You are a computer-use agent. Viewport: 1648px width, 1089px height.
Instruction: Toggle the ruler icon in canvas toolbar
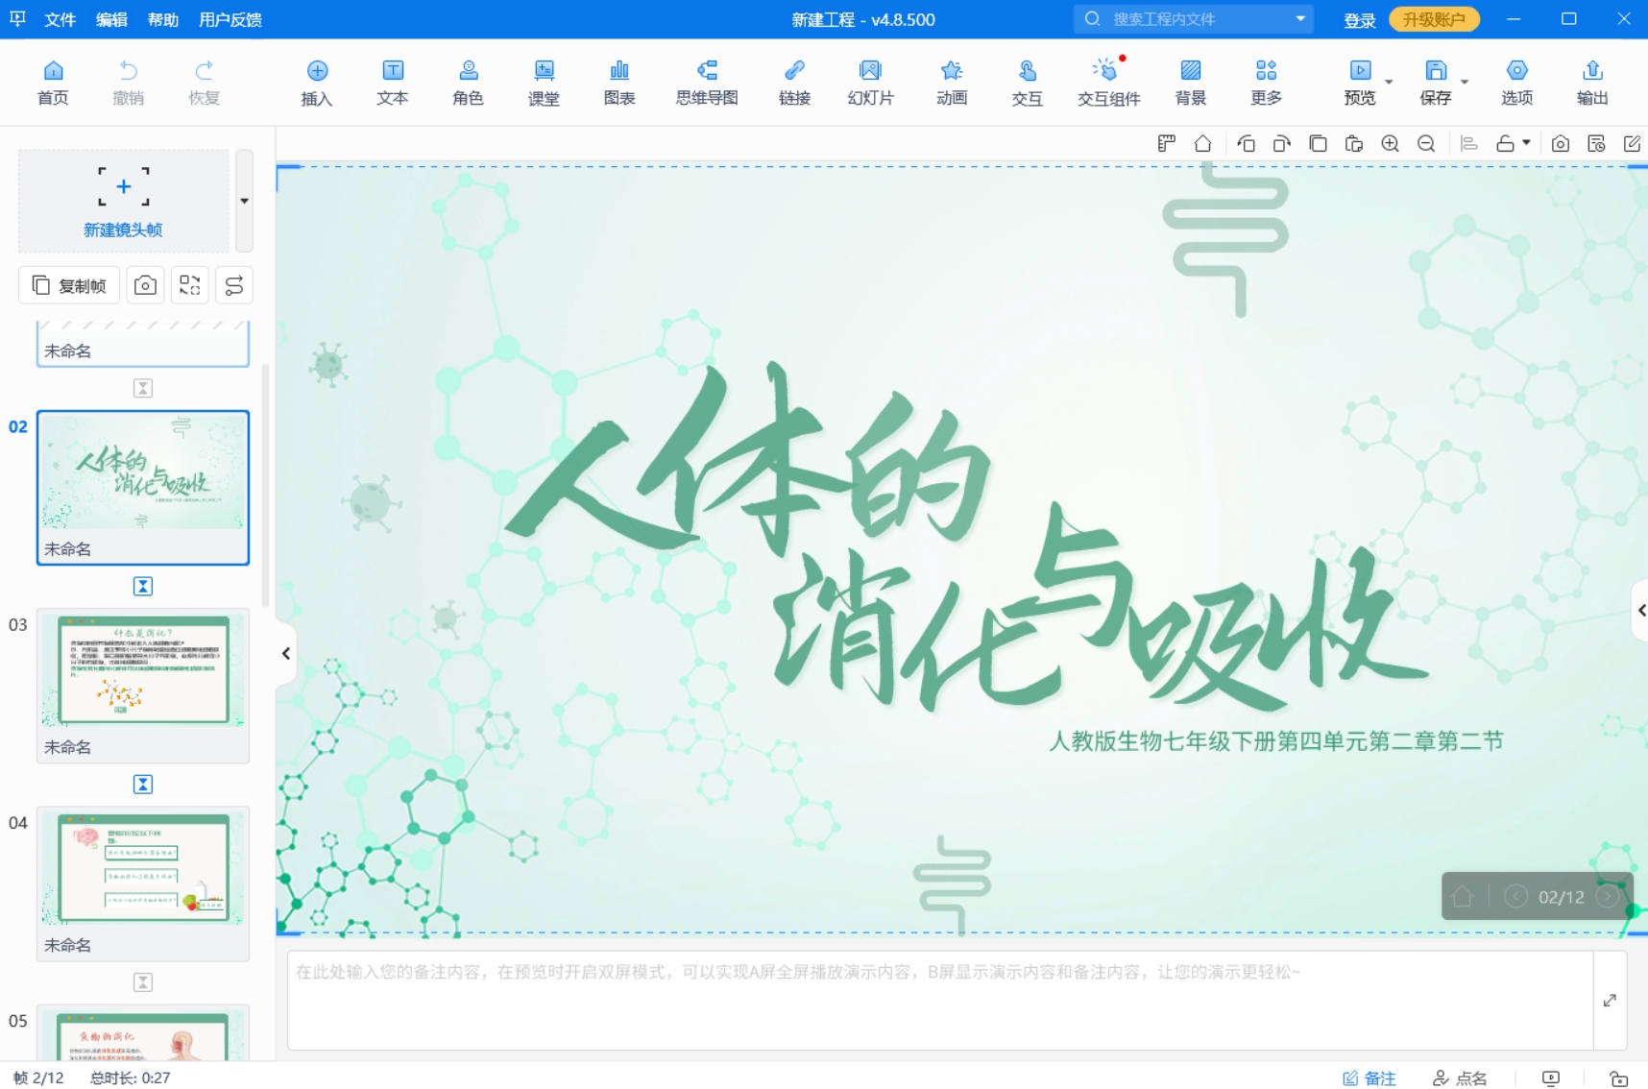pos(1167,144)
